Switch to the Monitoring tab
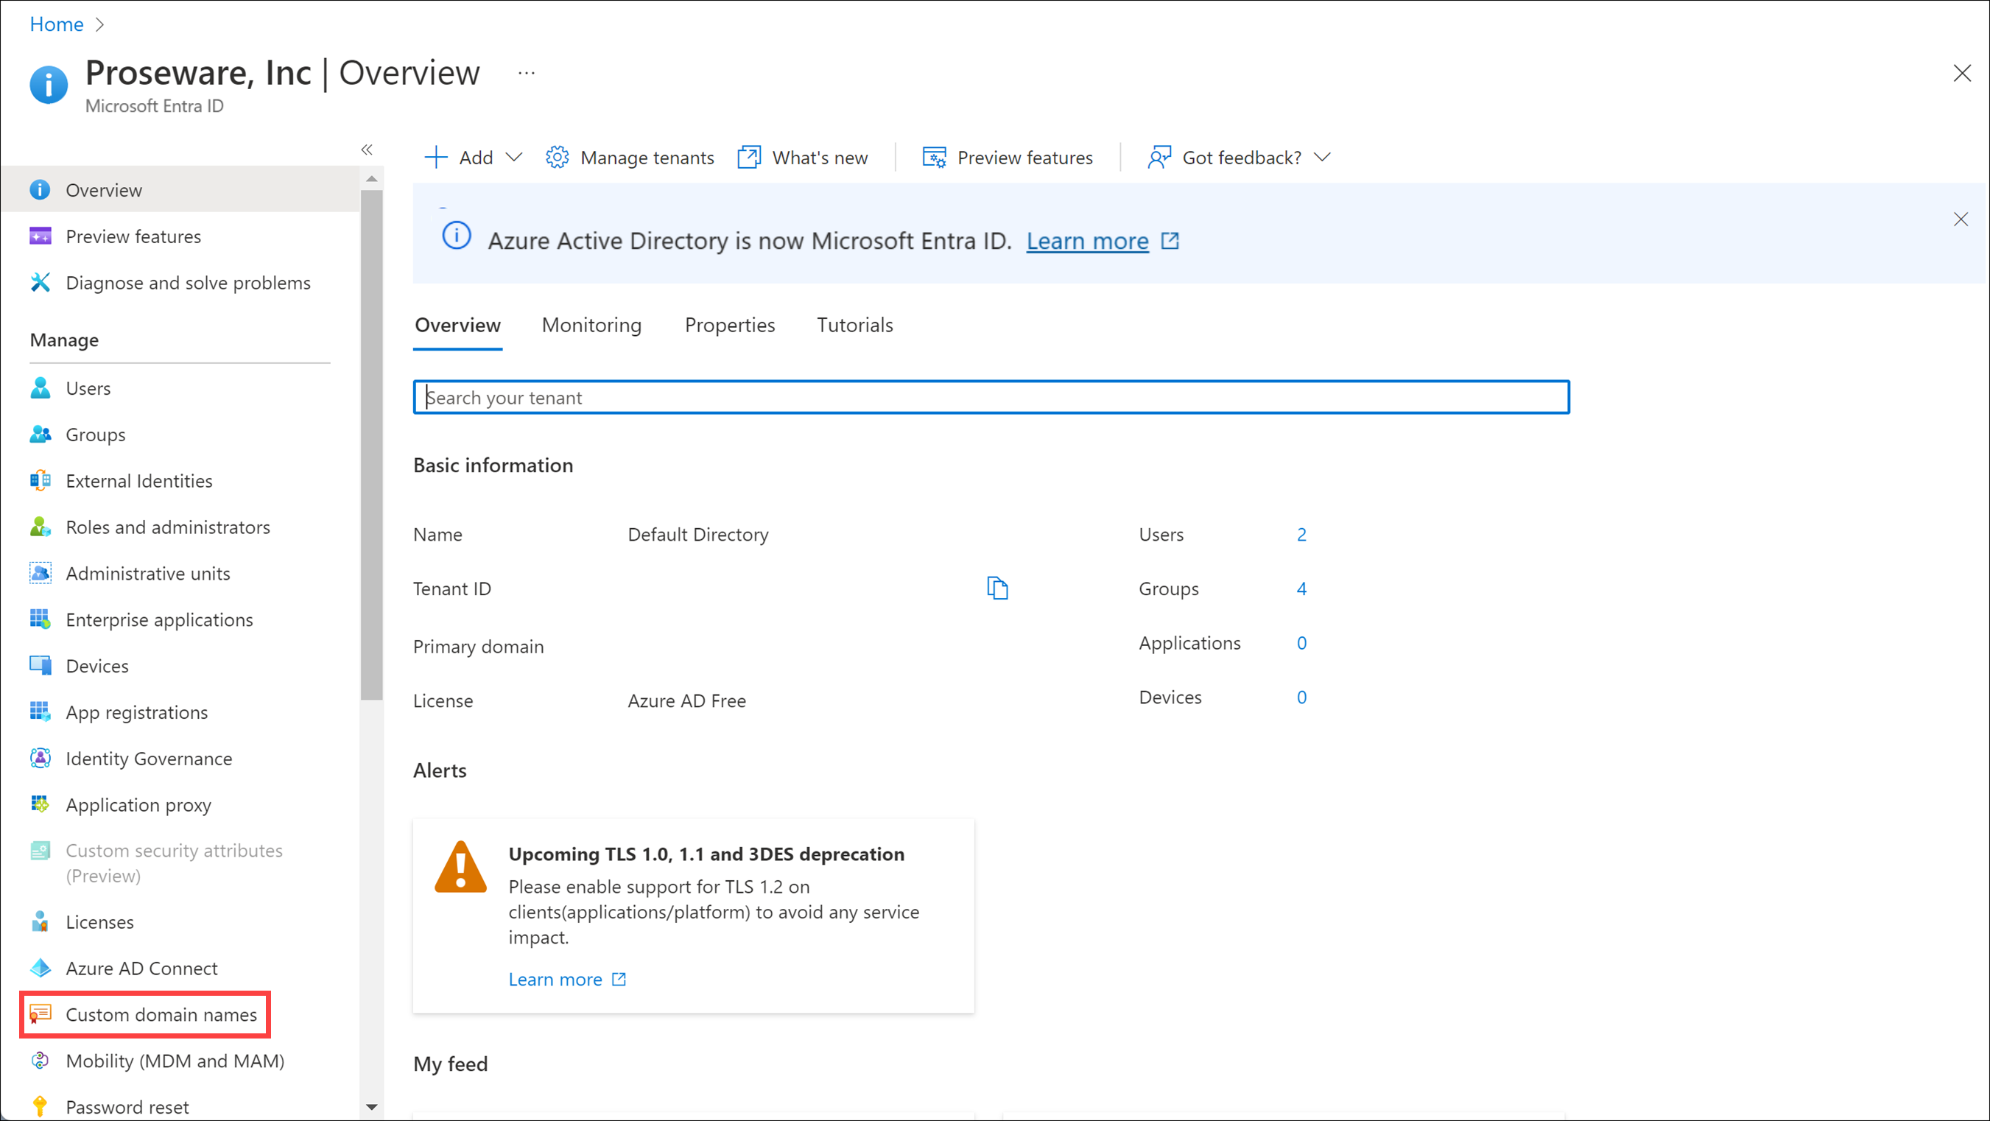This screenshot has width=1990, height=1121. tap(591, 326)
